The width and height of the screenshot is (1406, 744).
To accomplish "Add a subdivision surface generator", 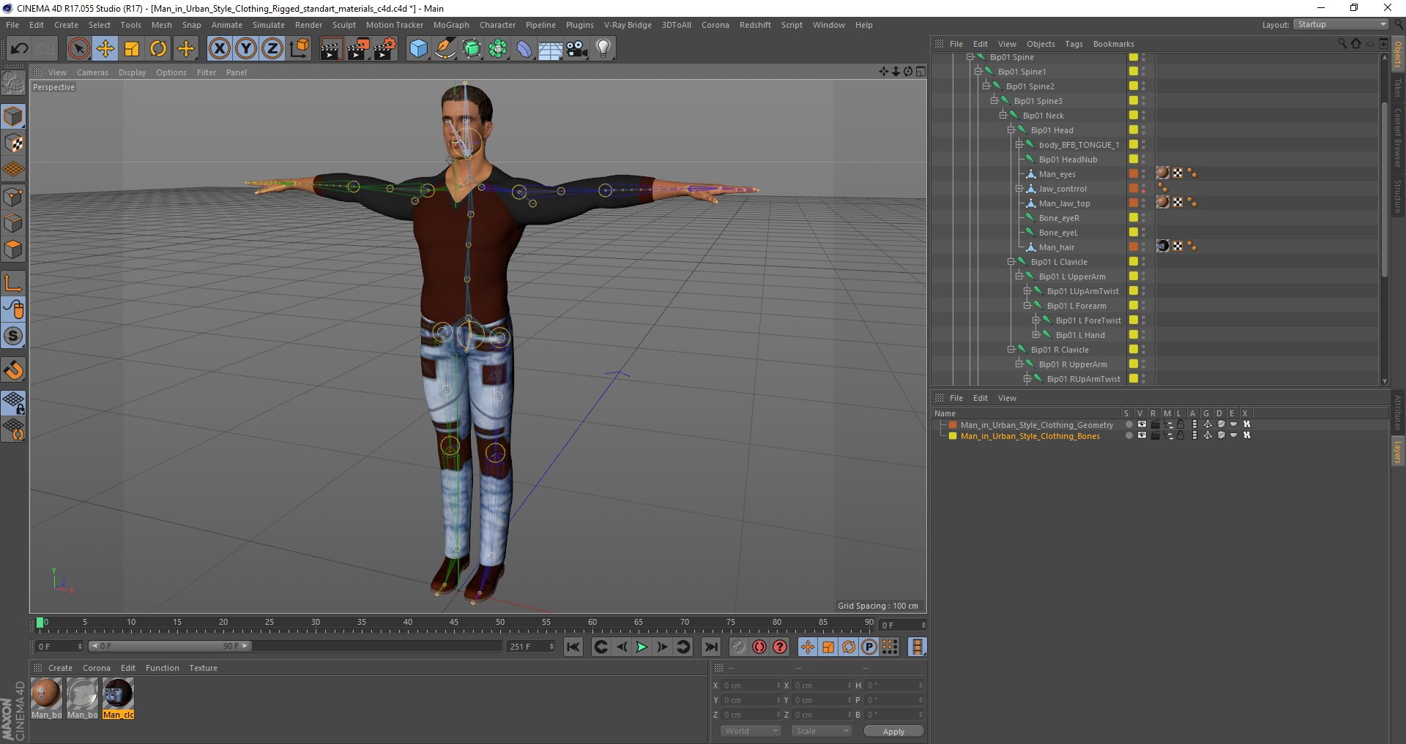I will (472, 49).
